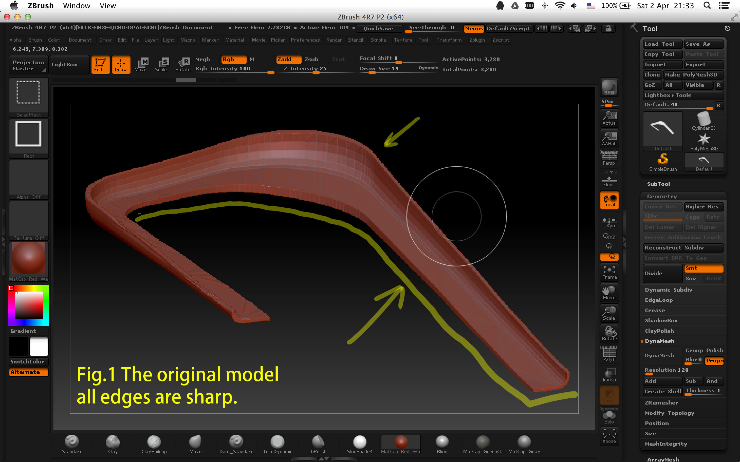Collapse the Geometry section
This screenshot has height=462, width=740.
click(x=662, y=196)
